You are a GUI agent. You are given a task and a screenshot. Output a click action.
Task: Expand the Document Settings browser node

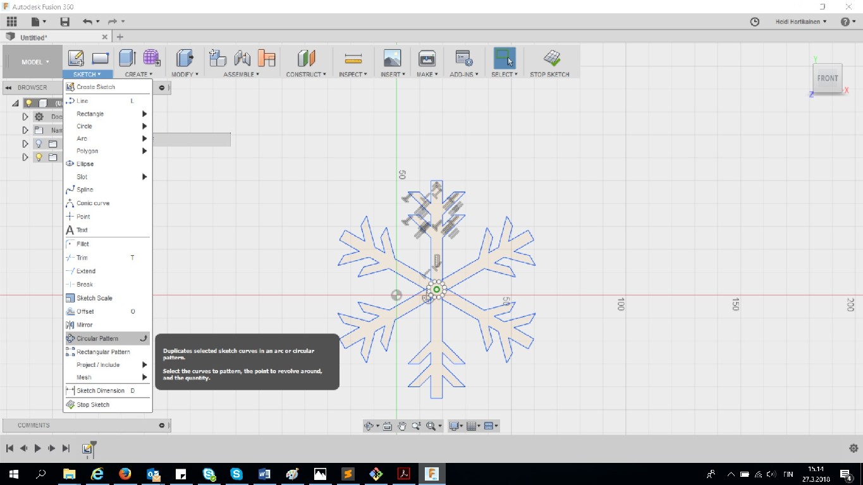[25, 117]
